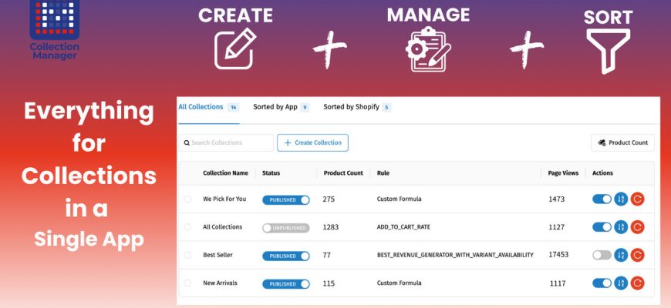Image resolution: width=671 pixels, height=308 pixels.
Task: Click the Product Count button
Action: [622, 142]
